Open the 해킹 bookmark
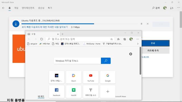182x102 pixels. [x=55, y=44]
